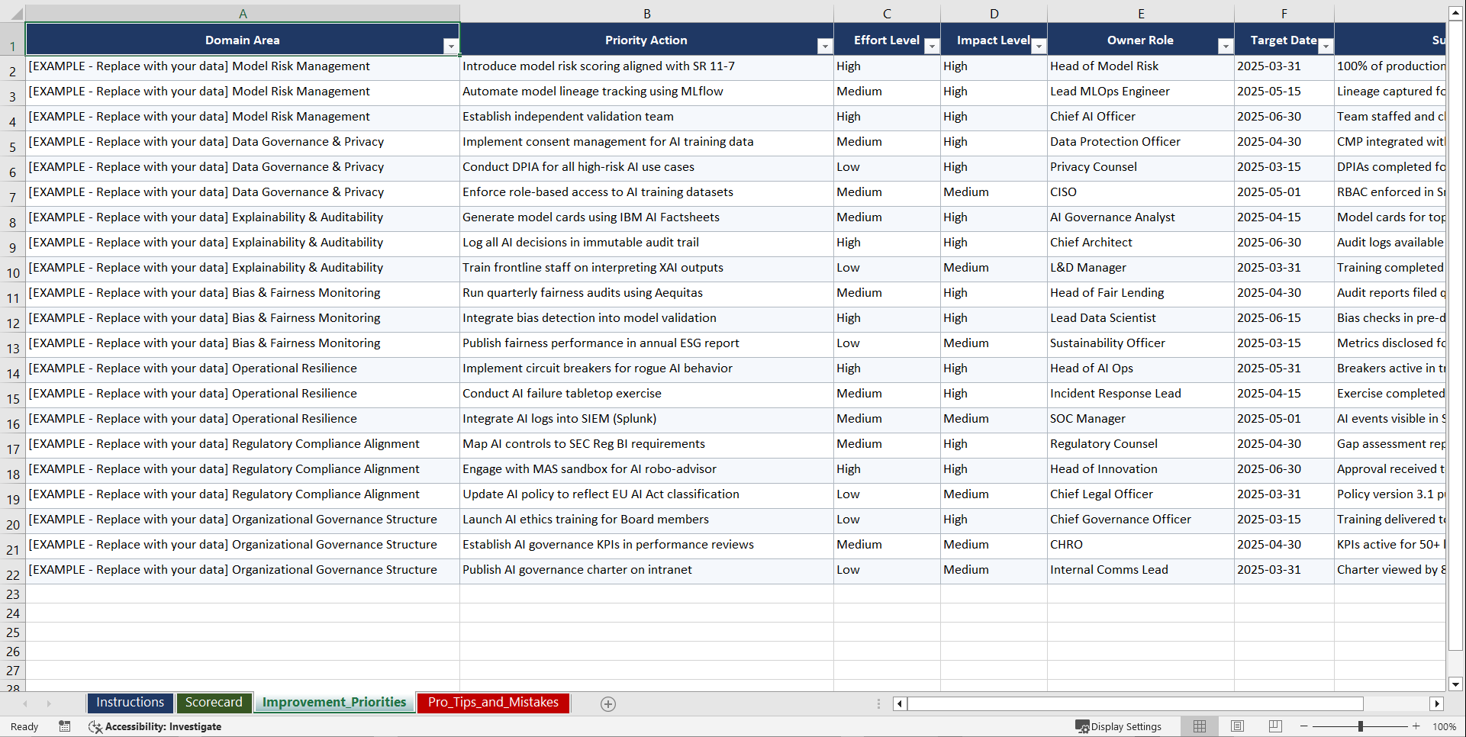Add a new worksheet with the plus icon
Screen dimensions: 1466x737
pyautogui.click(x=608, y=703)
